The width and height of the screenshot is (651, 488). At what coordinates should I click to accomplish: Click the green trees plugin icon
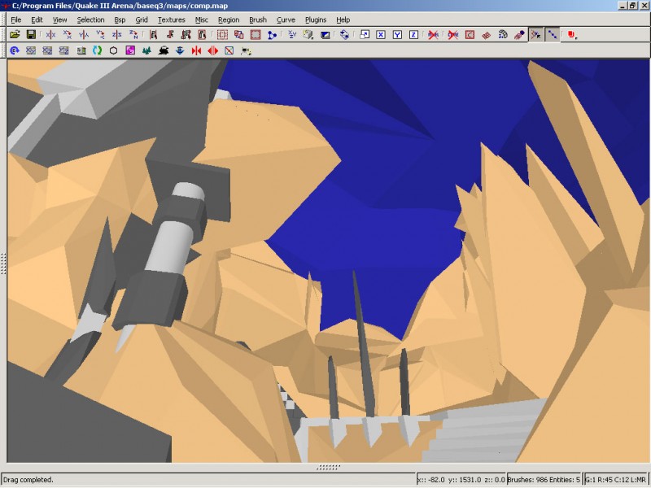click(146, 50)
